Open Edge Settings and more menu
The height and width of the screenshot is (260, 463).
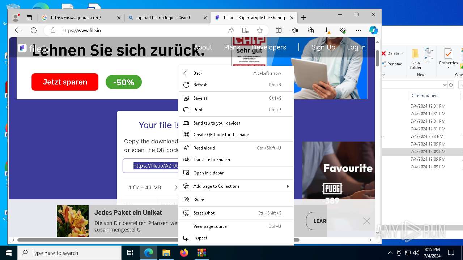click(358, 30)
